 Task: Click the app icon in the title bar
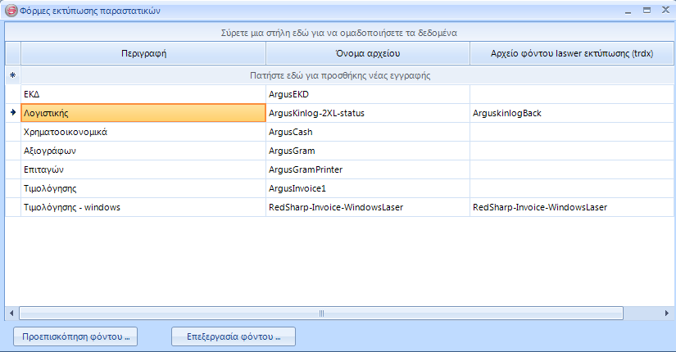click(11, 11)
